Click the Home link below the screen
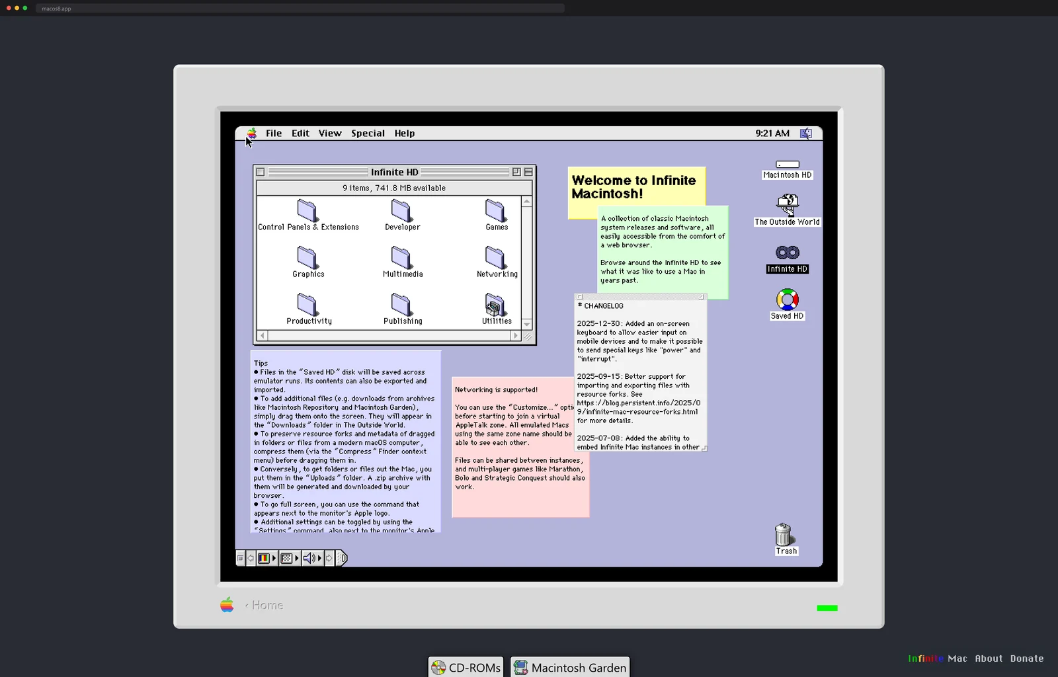 tap(264, 605)
